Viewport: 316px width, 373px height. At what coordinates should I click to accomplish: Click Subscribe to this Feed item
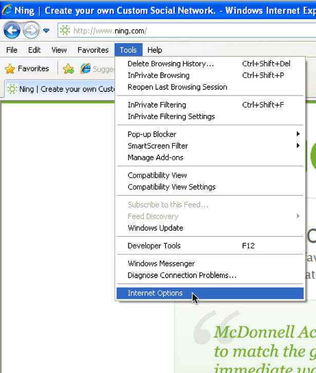(x=210, y=205)
